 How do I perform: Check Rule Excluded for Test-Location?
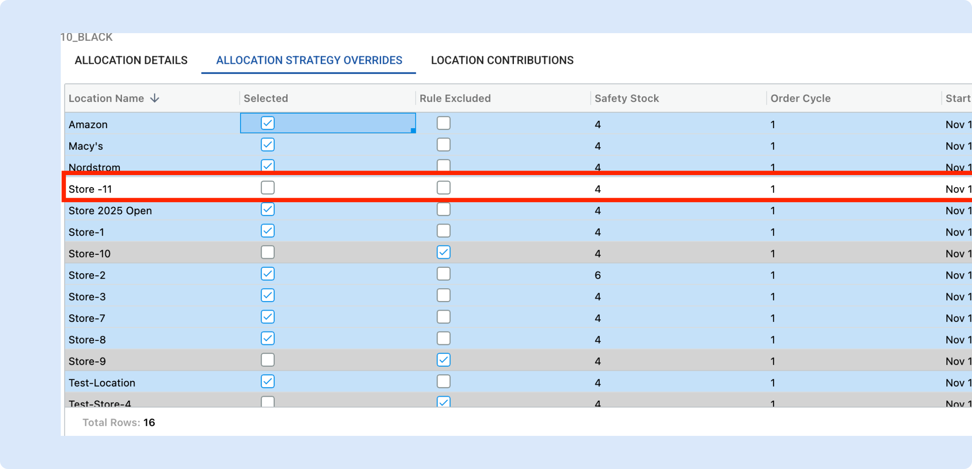pos(443,382)
